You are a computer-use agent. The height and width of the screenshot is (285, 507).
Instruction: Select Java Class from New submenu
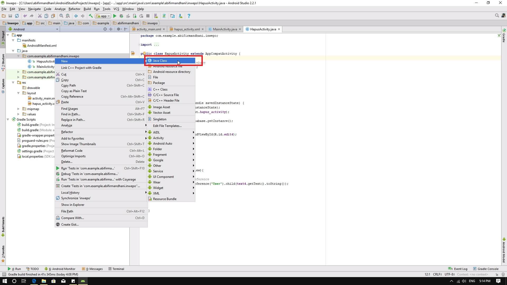click(x=160, y=61)
